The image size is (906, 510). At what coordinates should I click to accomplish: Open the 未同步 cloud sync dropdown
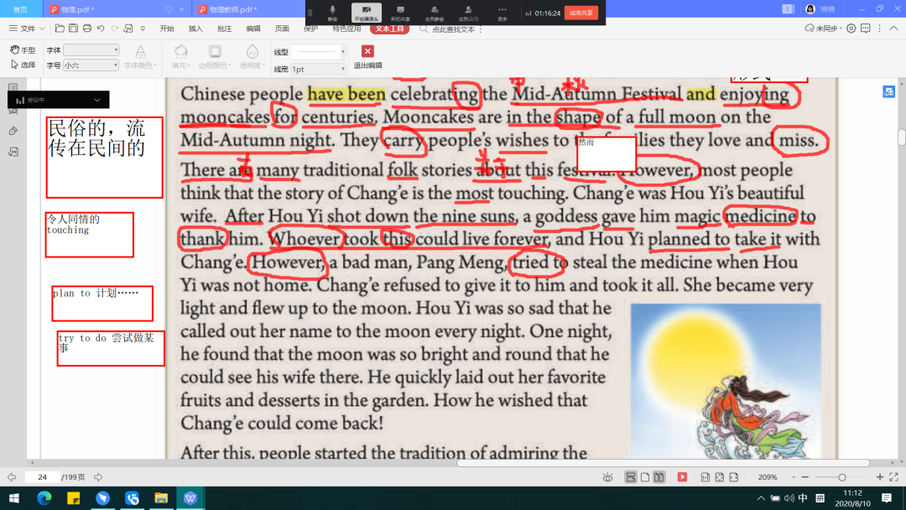click(823, 29)
